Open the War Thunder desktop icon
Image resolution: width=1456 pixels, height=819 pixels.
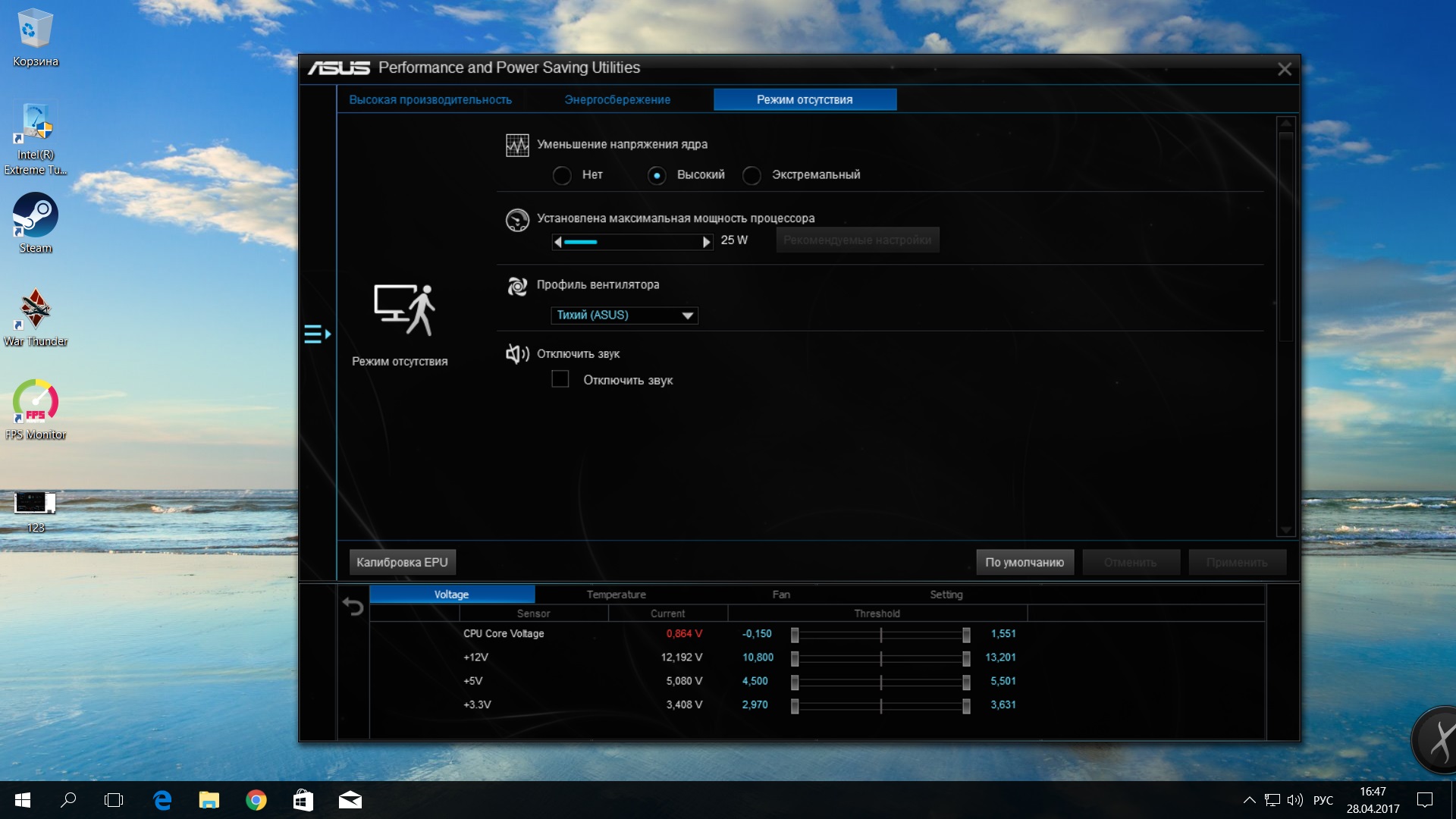(x=36, y=309)
